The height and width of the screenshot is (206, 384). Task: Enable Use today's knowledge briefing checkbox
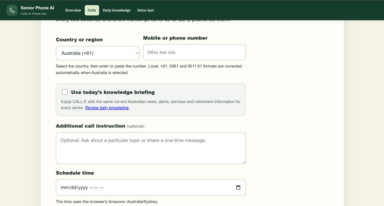pyautogui.click(x=65, y=92)
